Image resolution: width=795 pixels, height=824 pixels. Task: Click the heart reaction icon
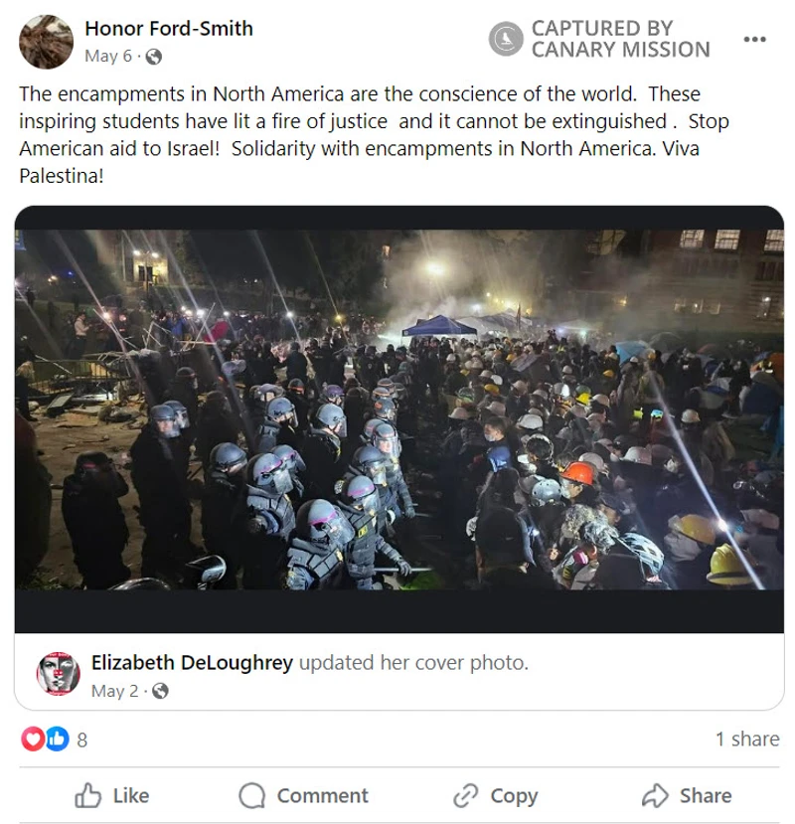33,739
